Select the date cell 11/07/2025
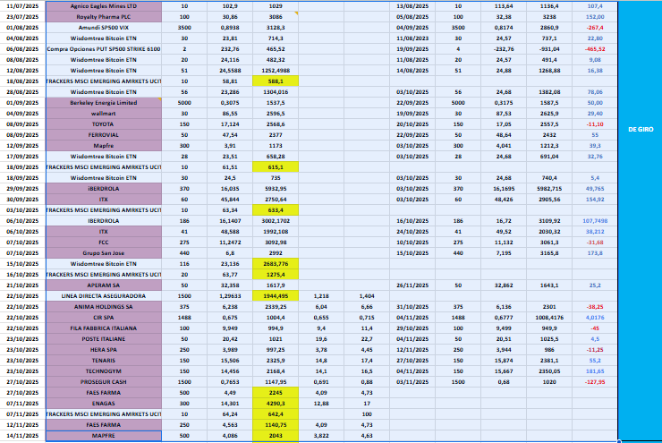This screenshot has width=662, height=443. point(22,6)
